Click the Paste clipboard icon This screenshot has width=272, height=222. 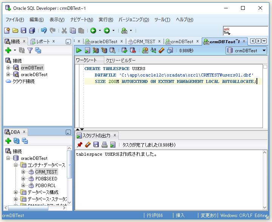(x=81, y=31)
